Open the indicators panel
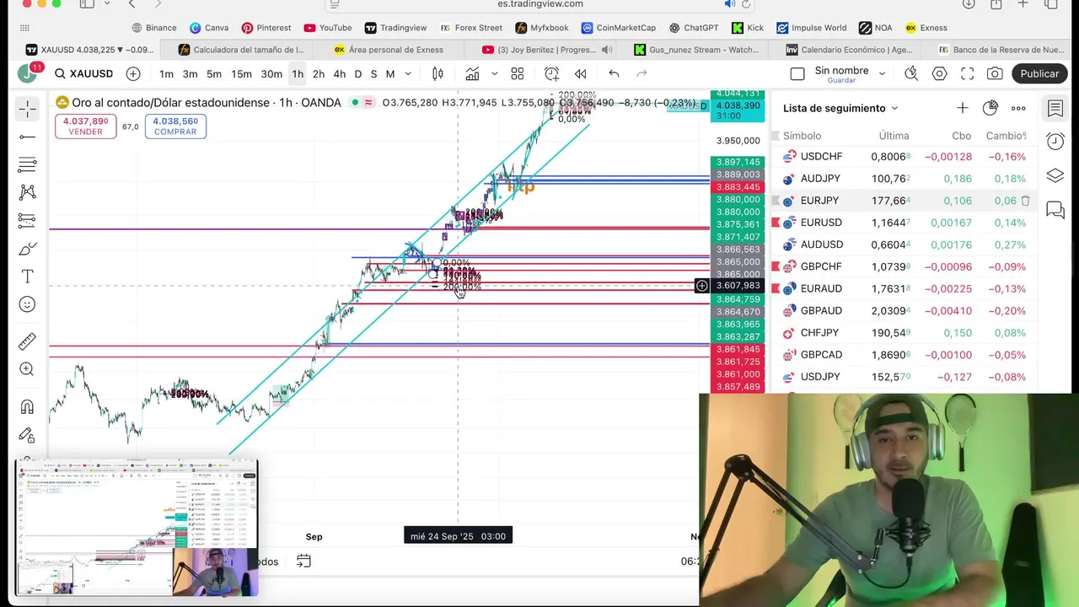 470,74
